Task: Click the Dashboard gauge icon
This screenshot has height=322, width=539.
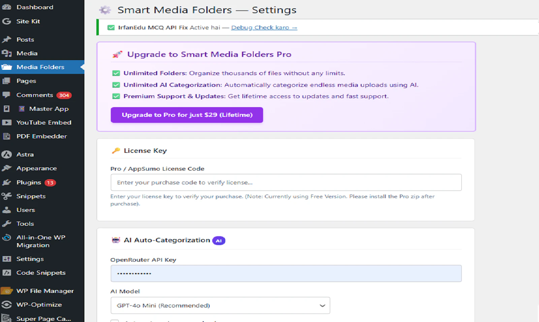Action: point(7,7)
